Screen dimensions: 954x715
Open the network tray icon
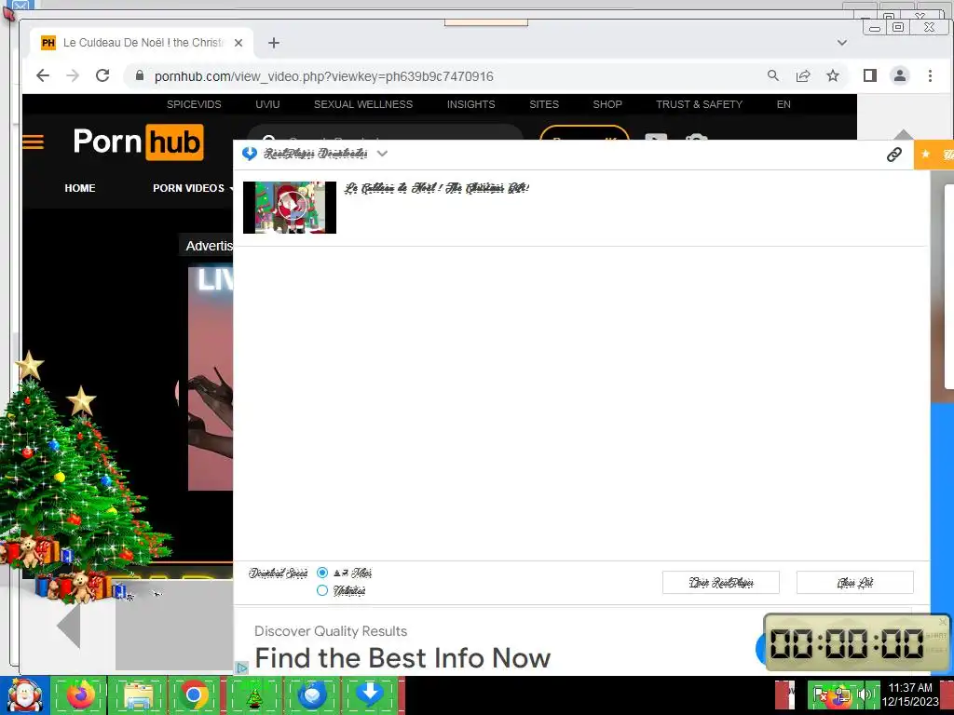point(843,695)
